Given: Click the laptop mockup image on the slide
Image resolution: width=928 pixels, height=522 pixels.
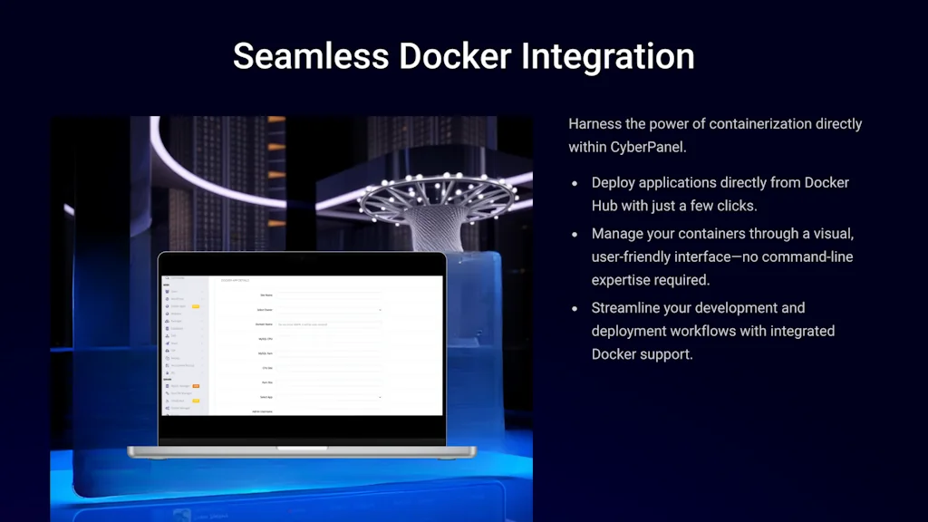Looking at the screenshot, I should [302, 355].
